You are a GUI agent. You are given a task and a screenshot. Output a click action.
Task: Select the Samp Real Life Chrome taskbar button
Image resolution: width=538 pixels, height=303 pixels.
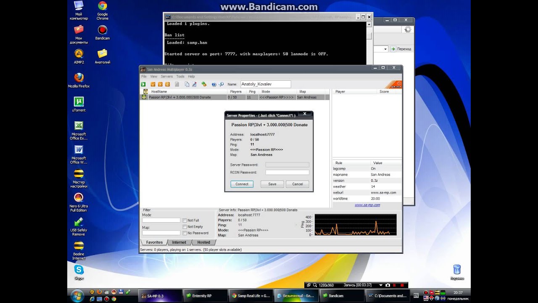click(251, 296)
